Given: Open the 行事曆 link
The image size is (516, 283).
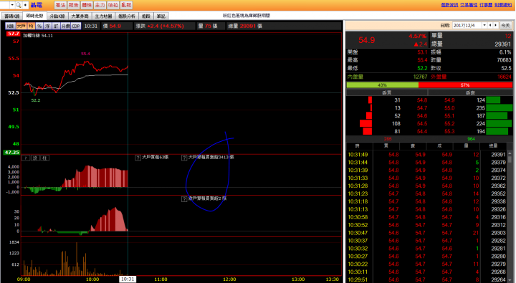Looking at the screenshot, I should (486, 5).
